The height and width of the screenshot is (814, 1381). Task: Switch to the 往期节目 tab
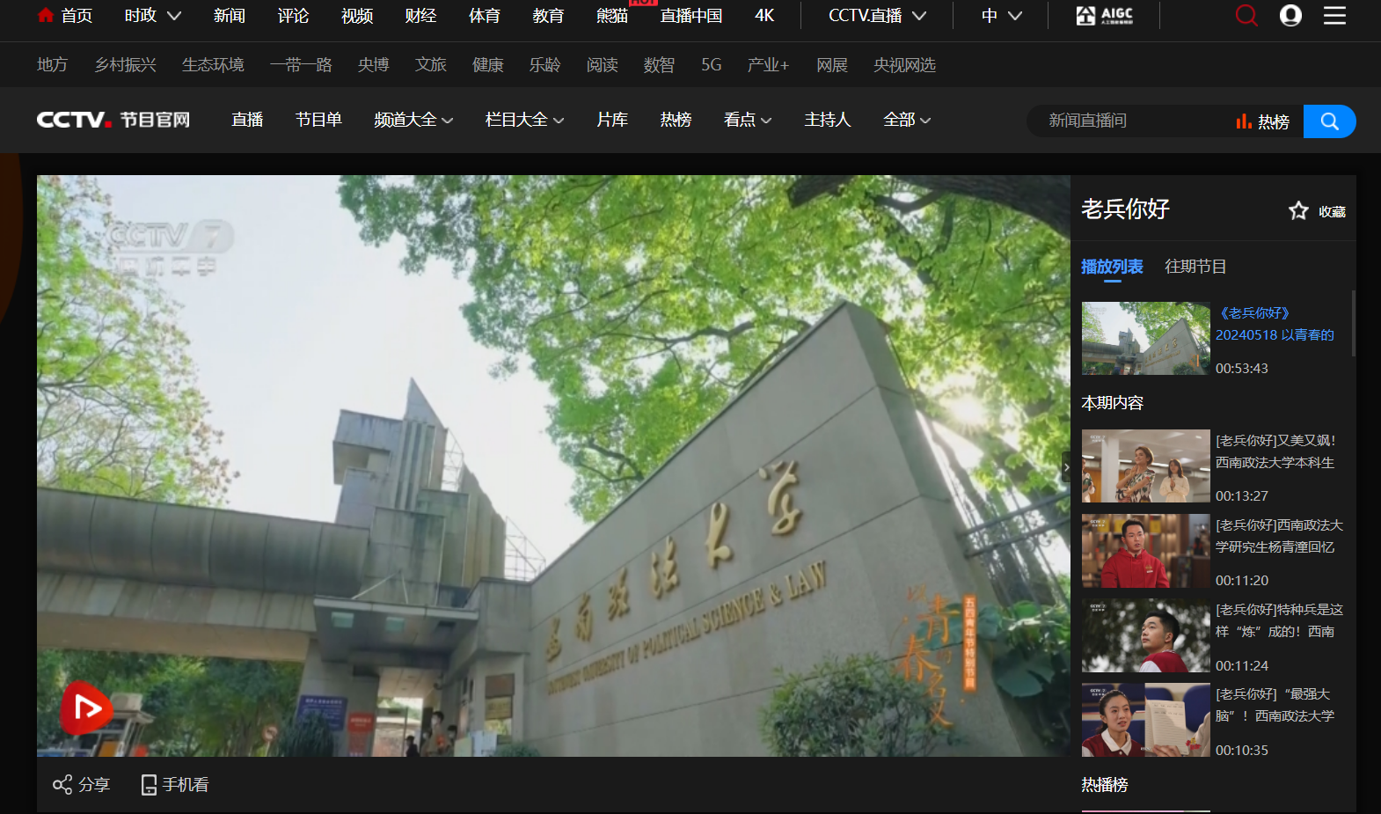pos(1195,267)
